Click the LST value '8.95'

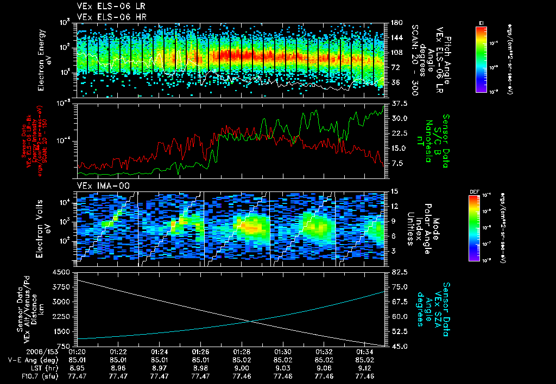pyautogui.click(x=77, y=368)
